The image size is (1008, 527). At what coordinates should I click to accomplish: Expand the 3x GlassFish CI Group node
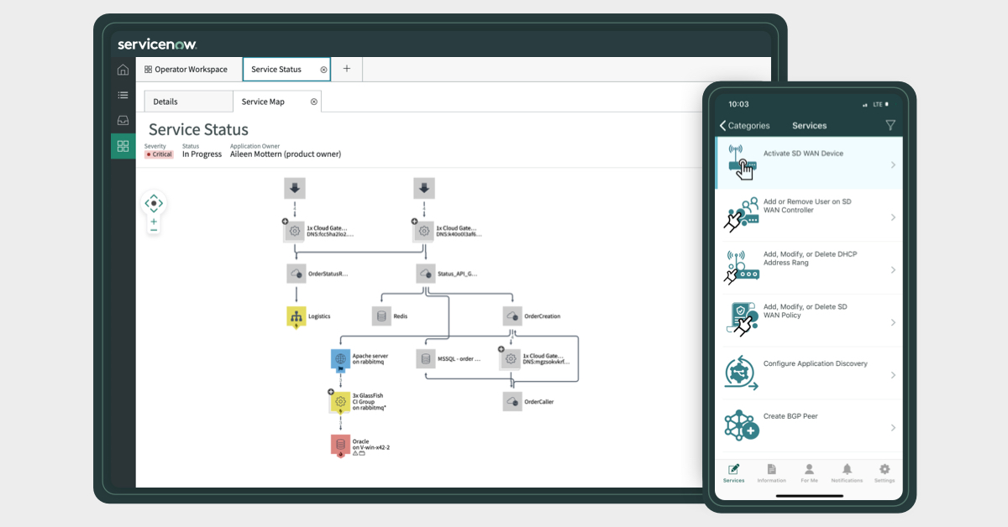331,392
